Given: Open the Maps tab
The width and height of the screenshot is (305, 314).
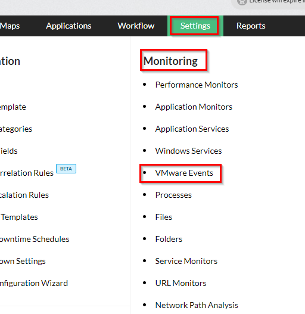Looking at the screenshot, I should [x=10, y=26].
